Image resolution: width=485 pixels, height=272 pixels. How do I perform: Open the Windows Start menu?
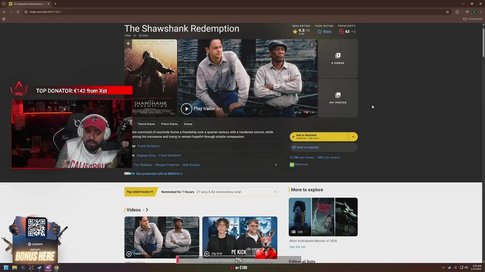[6, 268]
